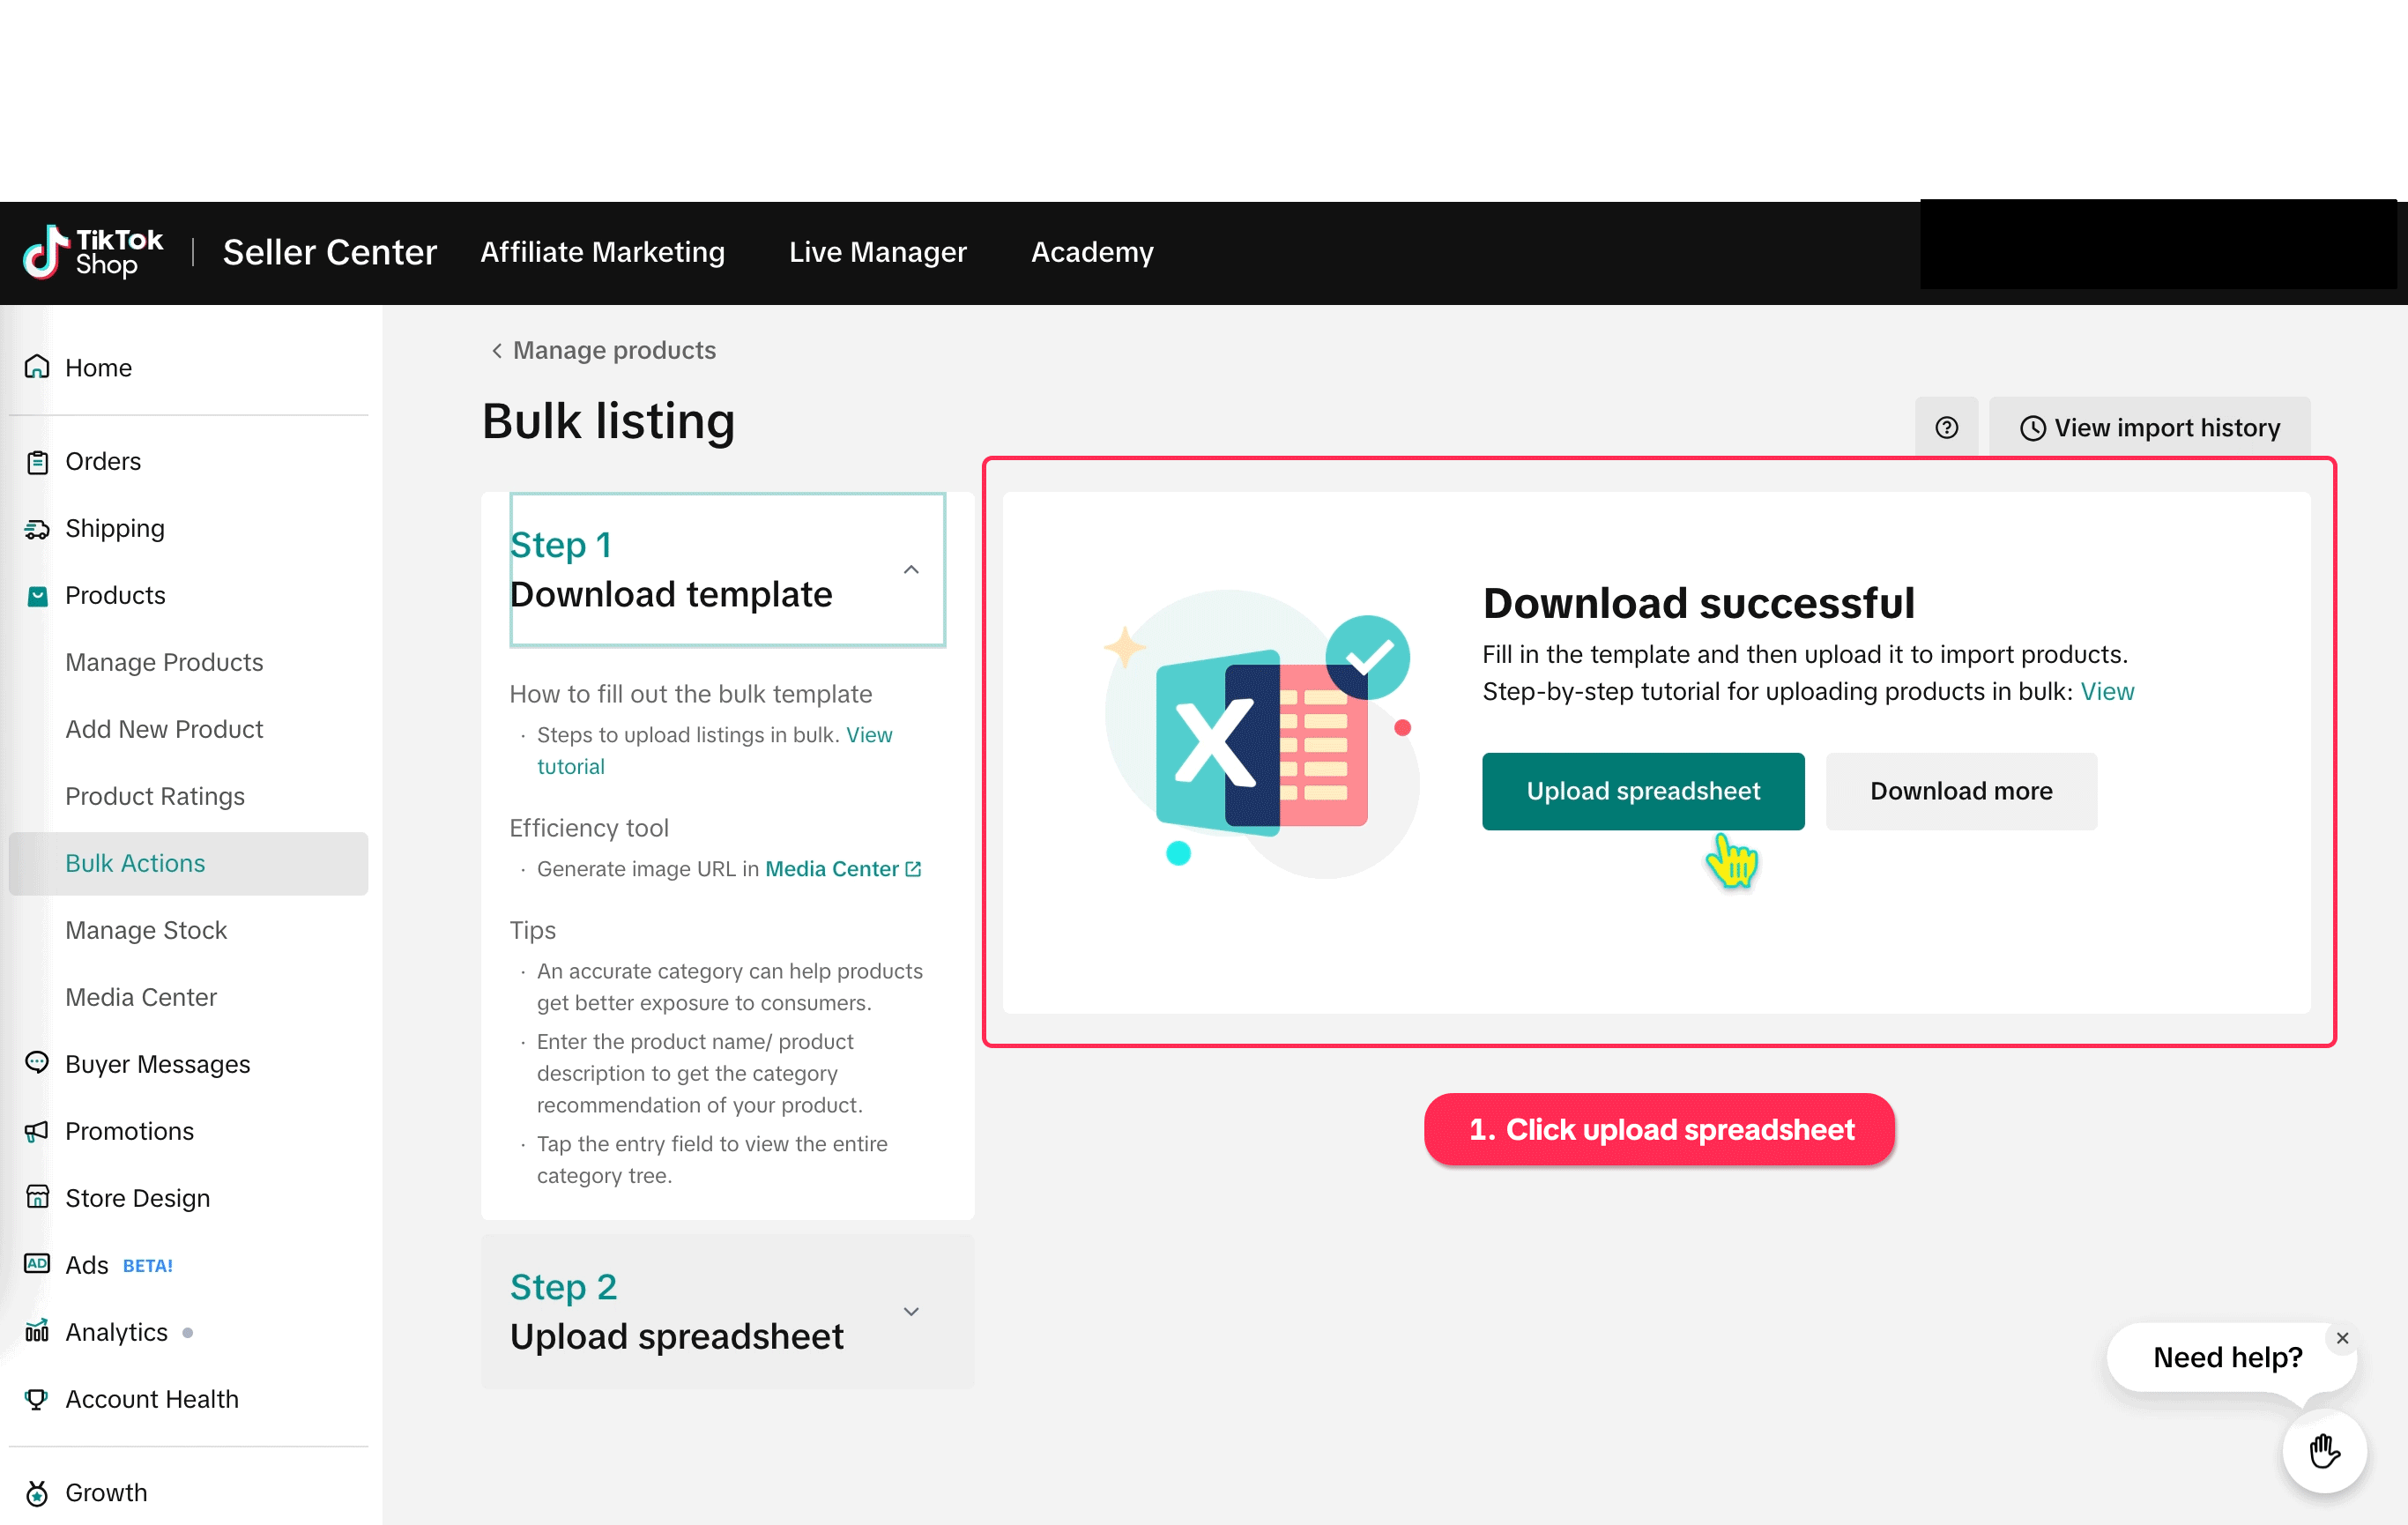
Task: Open the help question mark icon
Action: coord(1945,428)
